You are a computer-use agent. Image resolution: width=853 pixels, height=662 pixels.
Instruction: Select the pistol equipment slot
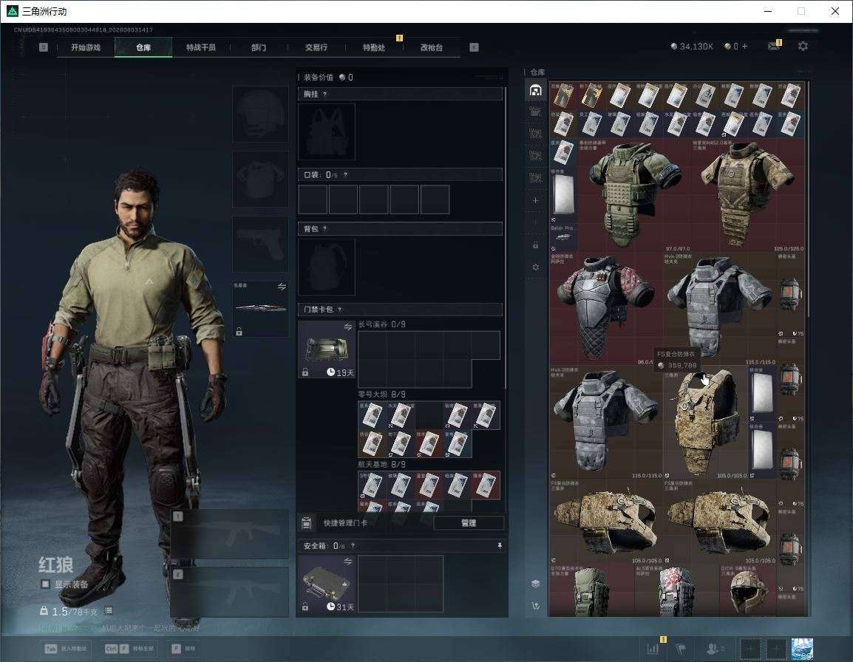tap(260, 244)
